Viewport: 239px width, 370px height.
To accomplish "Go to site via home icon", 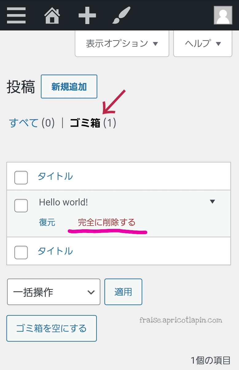I will click(52, 15).
